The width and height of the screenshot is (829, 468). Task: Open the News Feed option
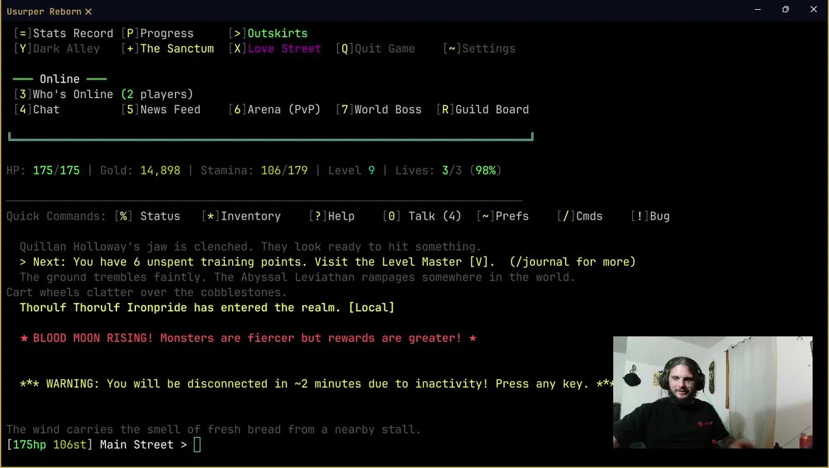coord(161,110)
